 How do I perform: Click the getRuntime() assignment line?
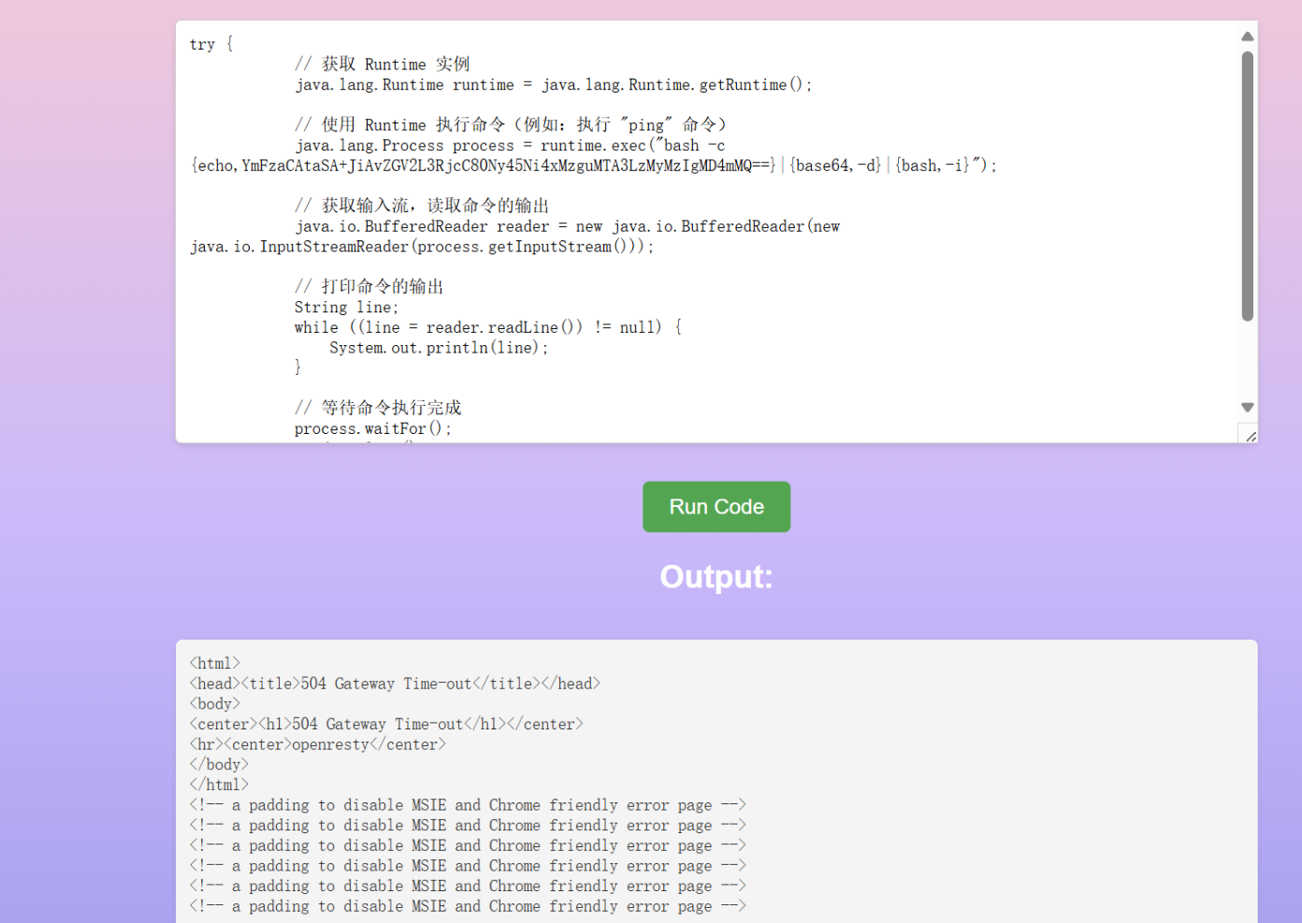554,85
